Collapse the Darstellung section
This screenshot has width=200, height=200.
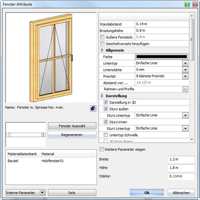[102, 96]
